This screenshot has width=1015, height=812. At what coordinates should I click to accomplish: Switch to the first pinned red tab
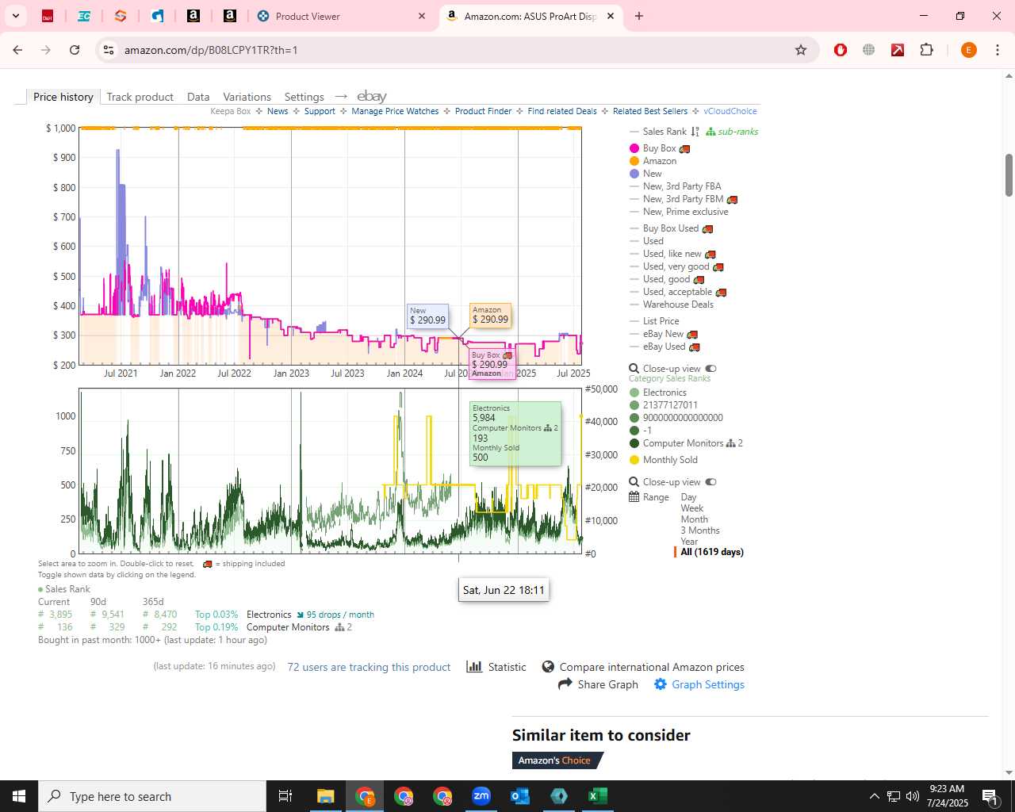pos(48,16)
